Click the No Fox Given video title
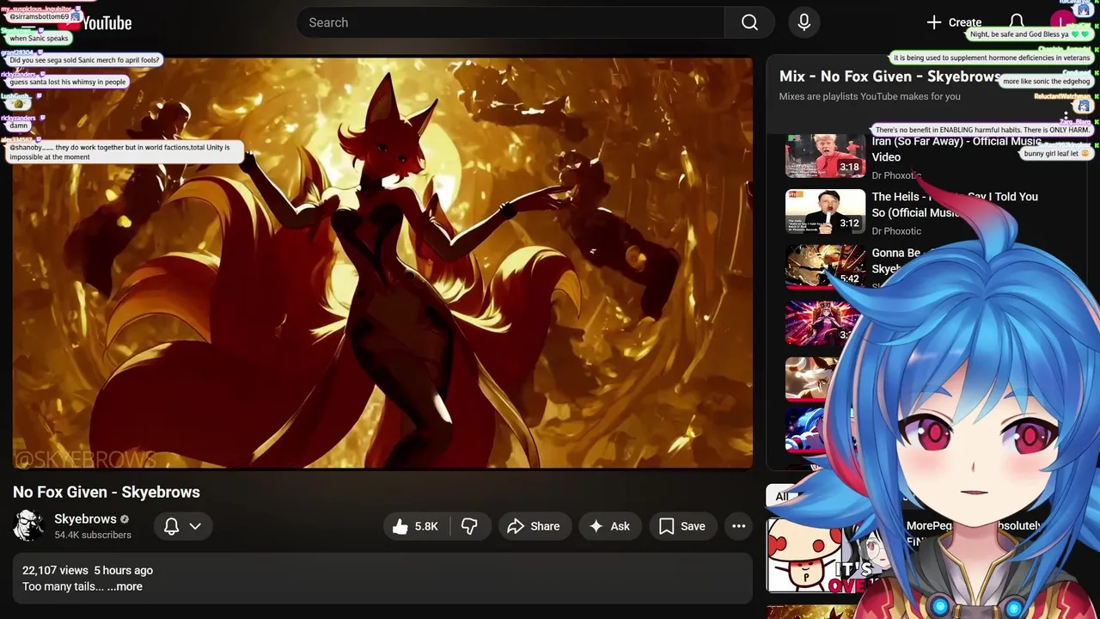 [107, 492]
